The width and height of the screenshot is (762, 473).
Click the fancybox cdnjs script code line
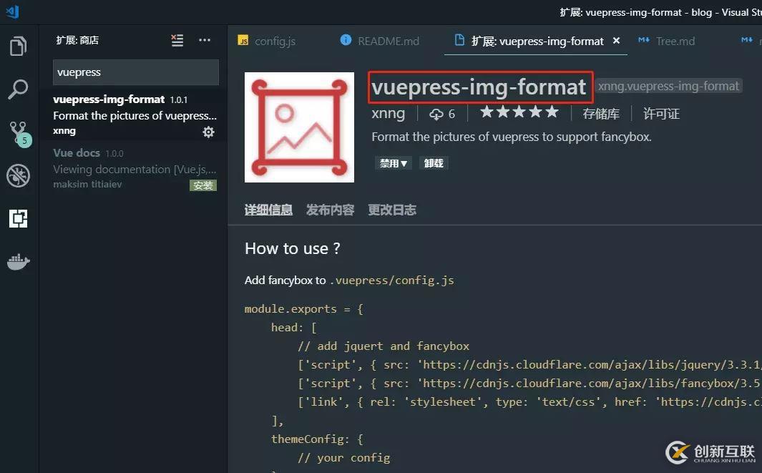click(529, 383)
